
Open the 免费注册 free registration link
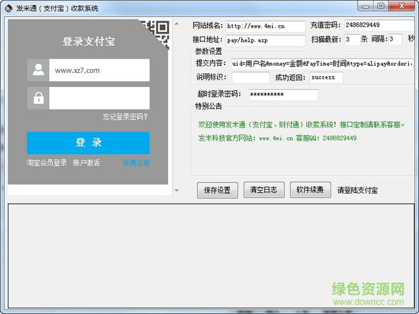(x=136, y=163)
